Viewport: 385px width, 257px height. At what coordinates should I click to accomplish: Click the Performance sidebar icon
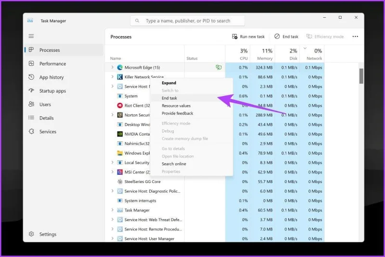31,63
